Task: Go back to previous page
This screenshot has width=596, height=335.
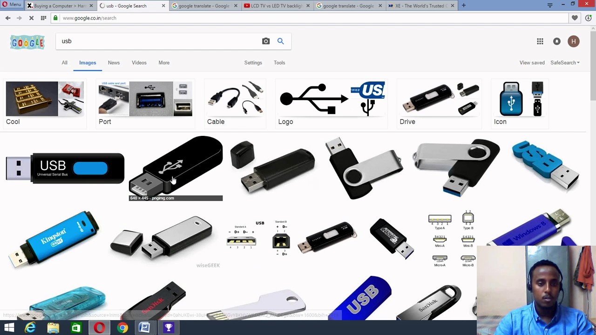Action: coord(8,18)
